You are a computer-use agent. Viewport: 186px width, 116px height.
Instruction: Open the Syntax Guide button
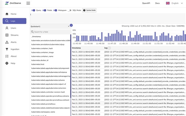89,10
